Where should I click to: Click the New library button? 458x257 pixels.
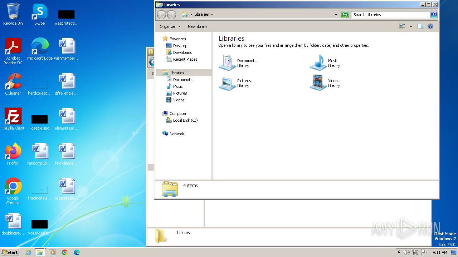(198, 26)
